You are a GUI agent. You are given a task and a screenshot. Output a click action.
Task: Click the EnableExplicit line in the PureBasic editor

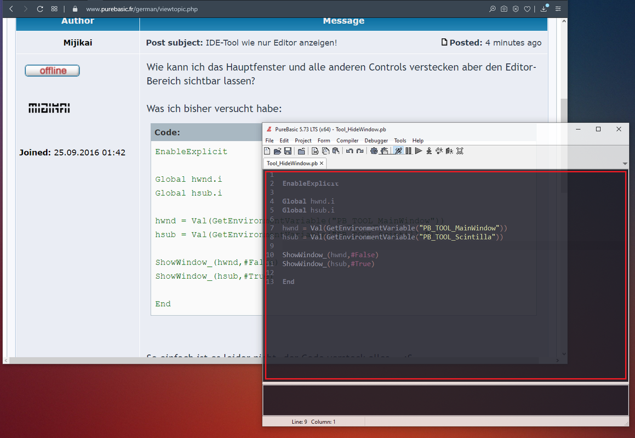tap(310, 183)
